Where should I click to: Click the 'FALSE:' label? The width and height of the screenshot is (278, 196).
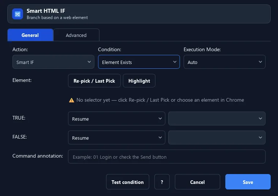pyautogui.click(x=19, y=137)
